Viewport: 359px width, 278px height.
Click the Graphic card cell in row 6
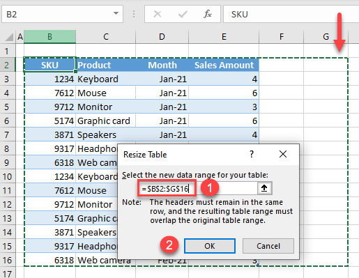pyautogui.click(x=106, y=121)
